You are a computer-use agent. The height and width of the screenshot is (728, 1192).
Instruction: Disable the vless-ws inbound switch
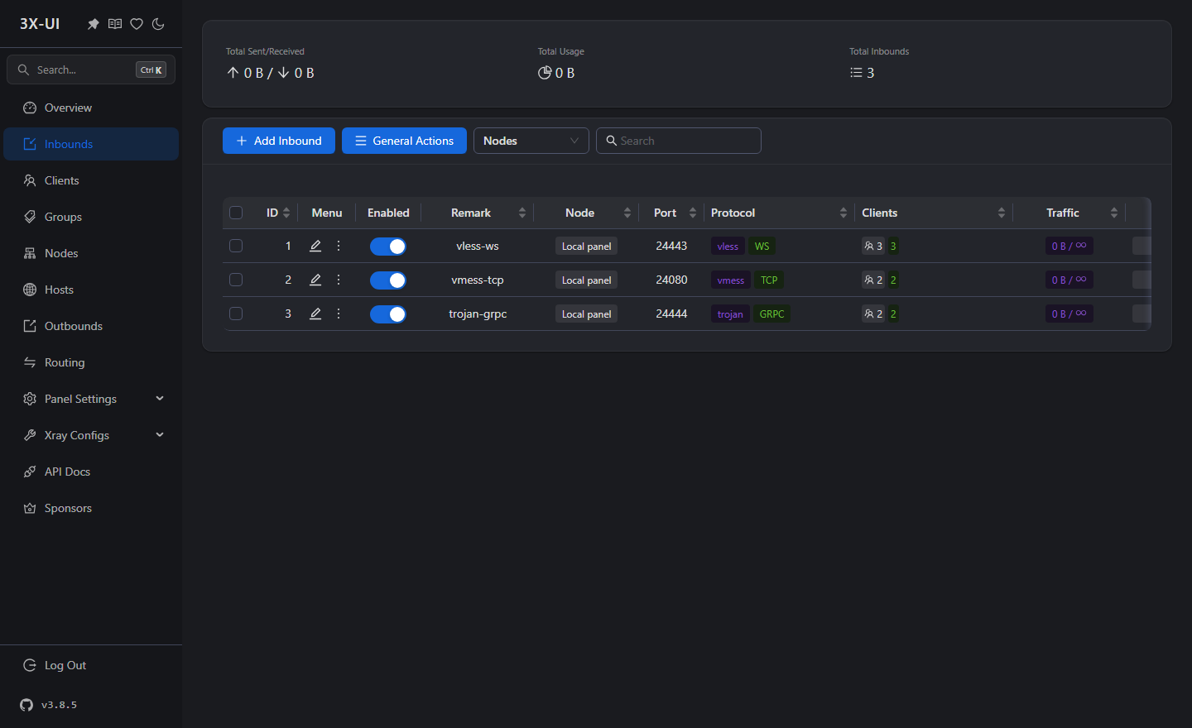pyautogui.click(x=388, y=247)
